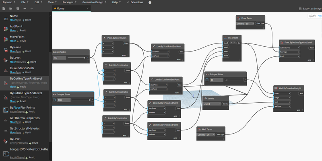Click the Export as Image button text
The width and height of the screenshot is (322, 161).
[312, 8]
